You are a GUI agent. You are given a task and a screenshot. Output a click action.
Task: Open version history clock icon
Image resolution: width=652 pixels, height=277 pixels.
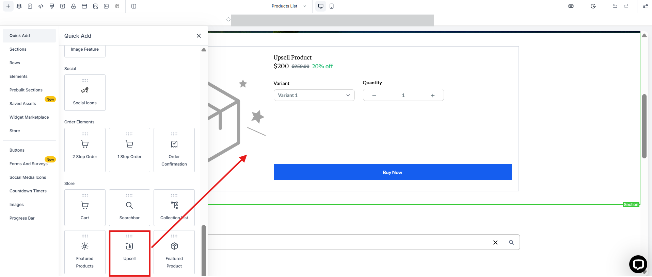tap(593, 6)
